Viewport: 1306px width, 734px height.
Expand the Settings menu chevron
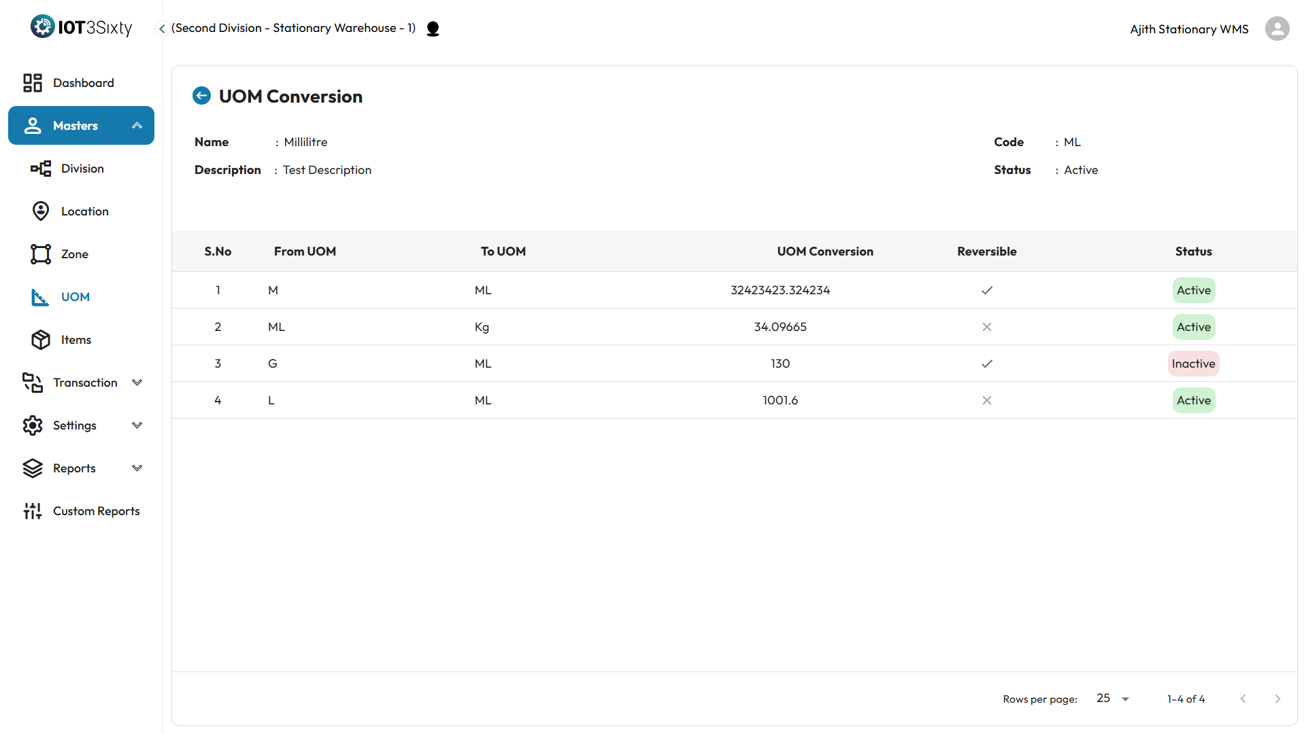137,425
